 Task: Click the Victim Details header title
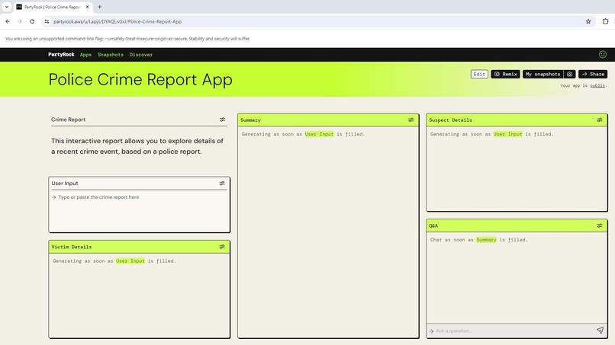(72, 247)
